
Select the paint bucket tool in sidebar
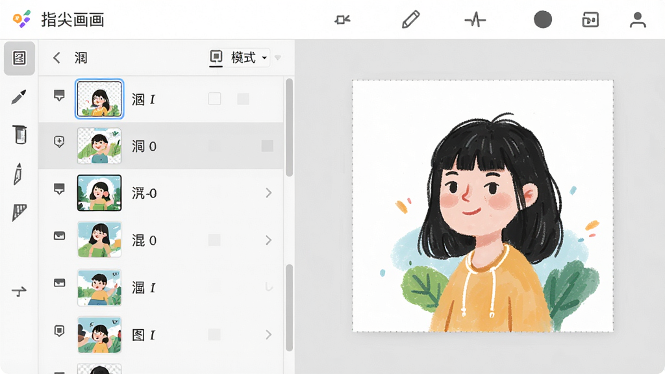(19, 135)
